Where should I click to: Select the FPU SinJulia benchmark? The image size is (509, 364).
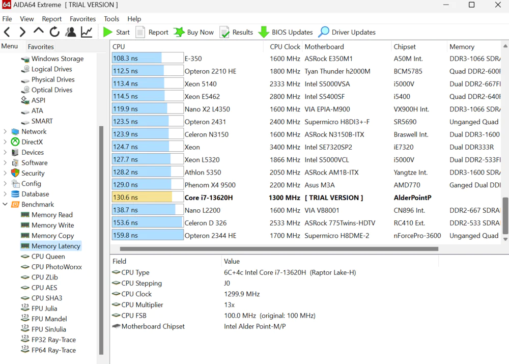43,329
